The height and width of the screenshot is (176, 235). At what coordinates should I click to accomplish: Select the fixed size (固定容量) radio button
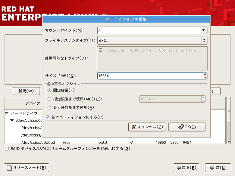coord(49,90)
